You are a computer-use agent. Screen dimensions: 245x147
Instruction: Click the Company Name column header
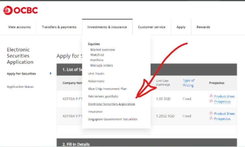pyautogui.click(x=72, y=83)
